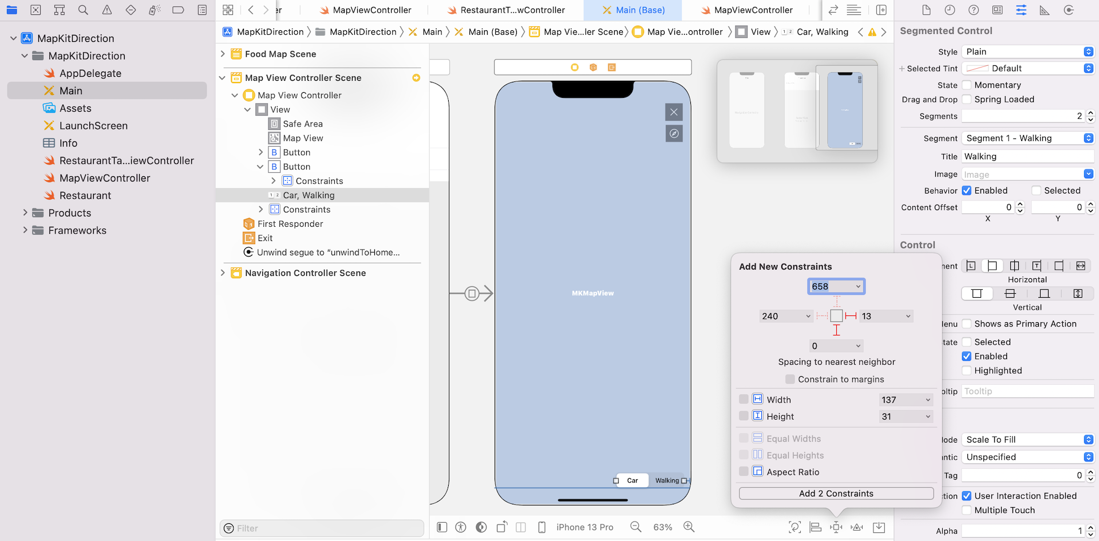This screenshot has height=541, width=1099.
Task: Select the Size inspector ruler icon
Action: point(1045,10)
